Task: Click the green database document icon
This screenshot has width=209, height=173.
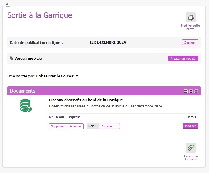Action: [26, 105]
